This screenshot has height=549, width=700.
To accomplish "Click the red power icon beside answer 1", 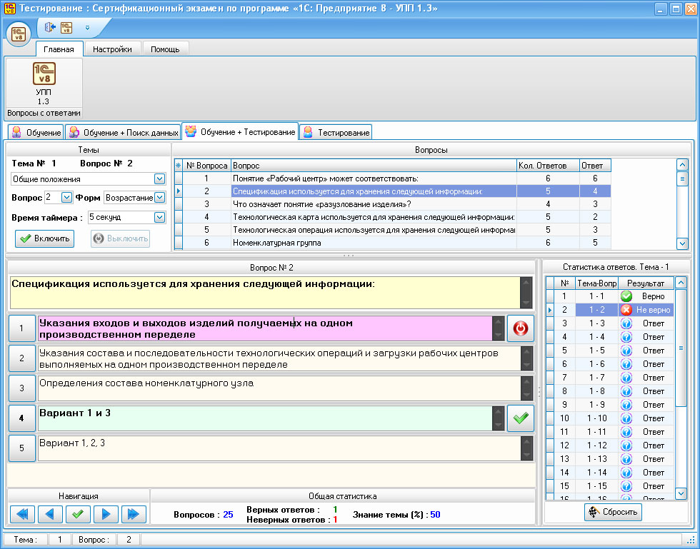I will click(521, 328).
